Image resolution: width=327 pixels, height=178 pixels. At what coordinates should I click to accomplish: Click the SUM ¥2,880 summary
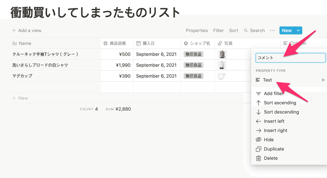click(118, 109)
